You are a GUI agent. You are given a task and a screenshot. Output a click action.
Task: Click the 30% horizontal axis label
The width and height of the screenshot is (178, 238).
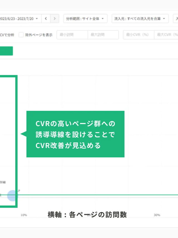pyautogui.click(x=157, y=215)
